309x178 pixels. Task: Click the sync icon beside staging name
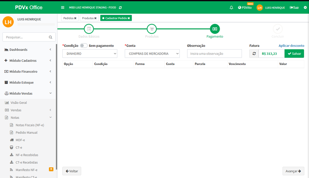(121, 7)
